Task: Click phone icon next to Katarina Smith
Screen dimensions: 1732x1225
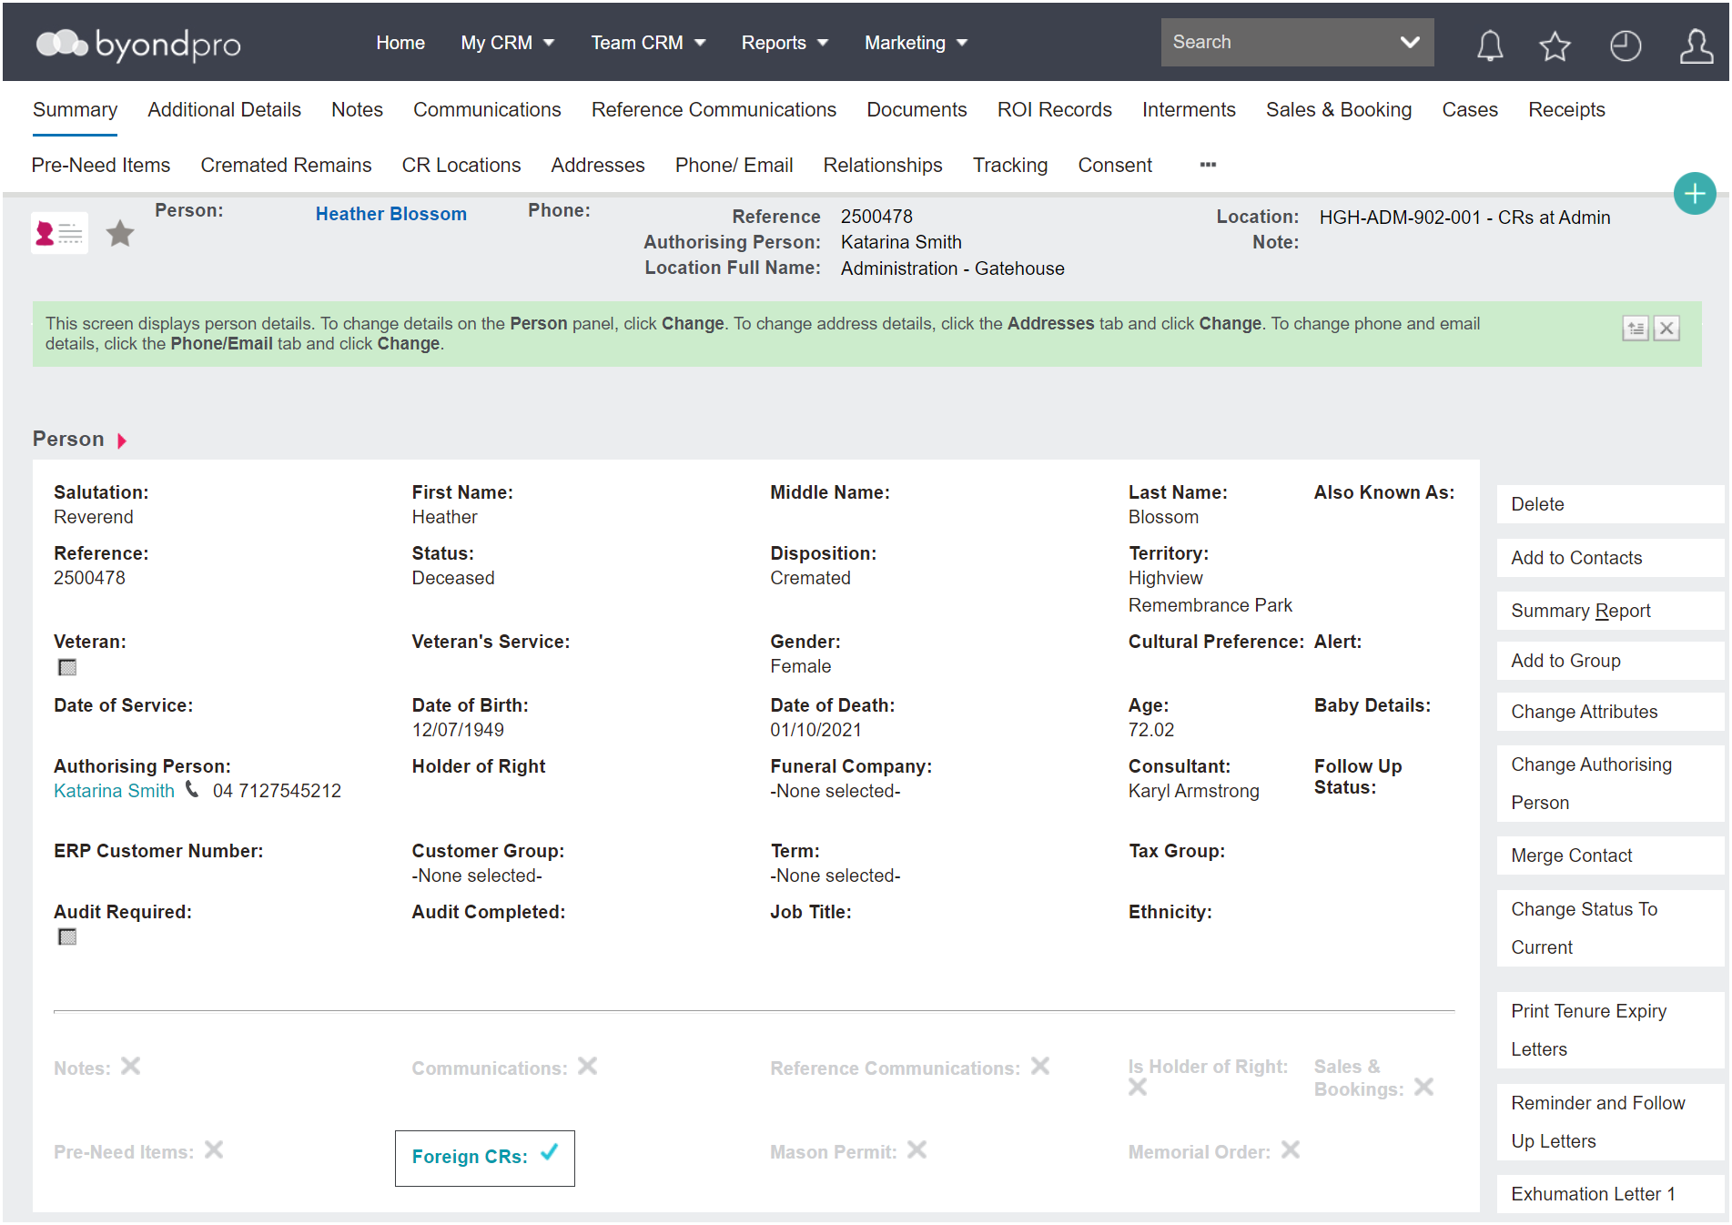Action: [192, 789]
